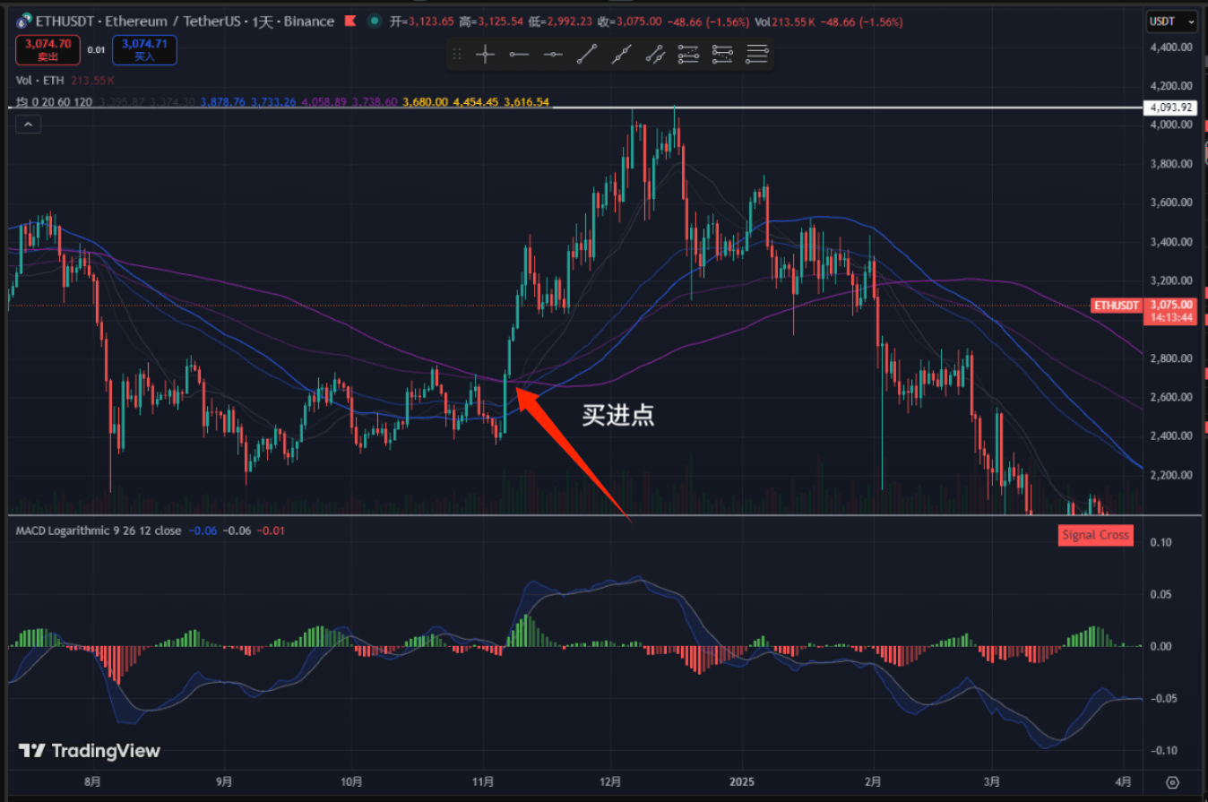Viewport: 1208px width, 802px height.
Task: Open the USDT currency dropdown
Action: 1172,21
